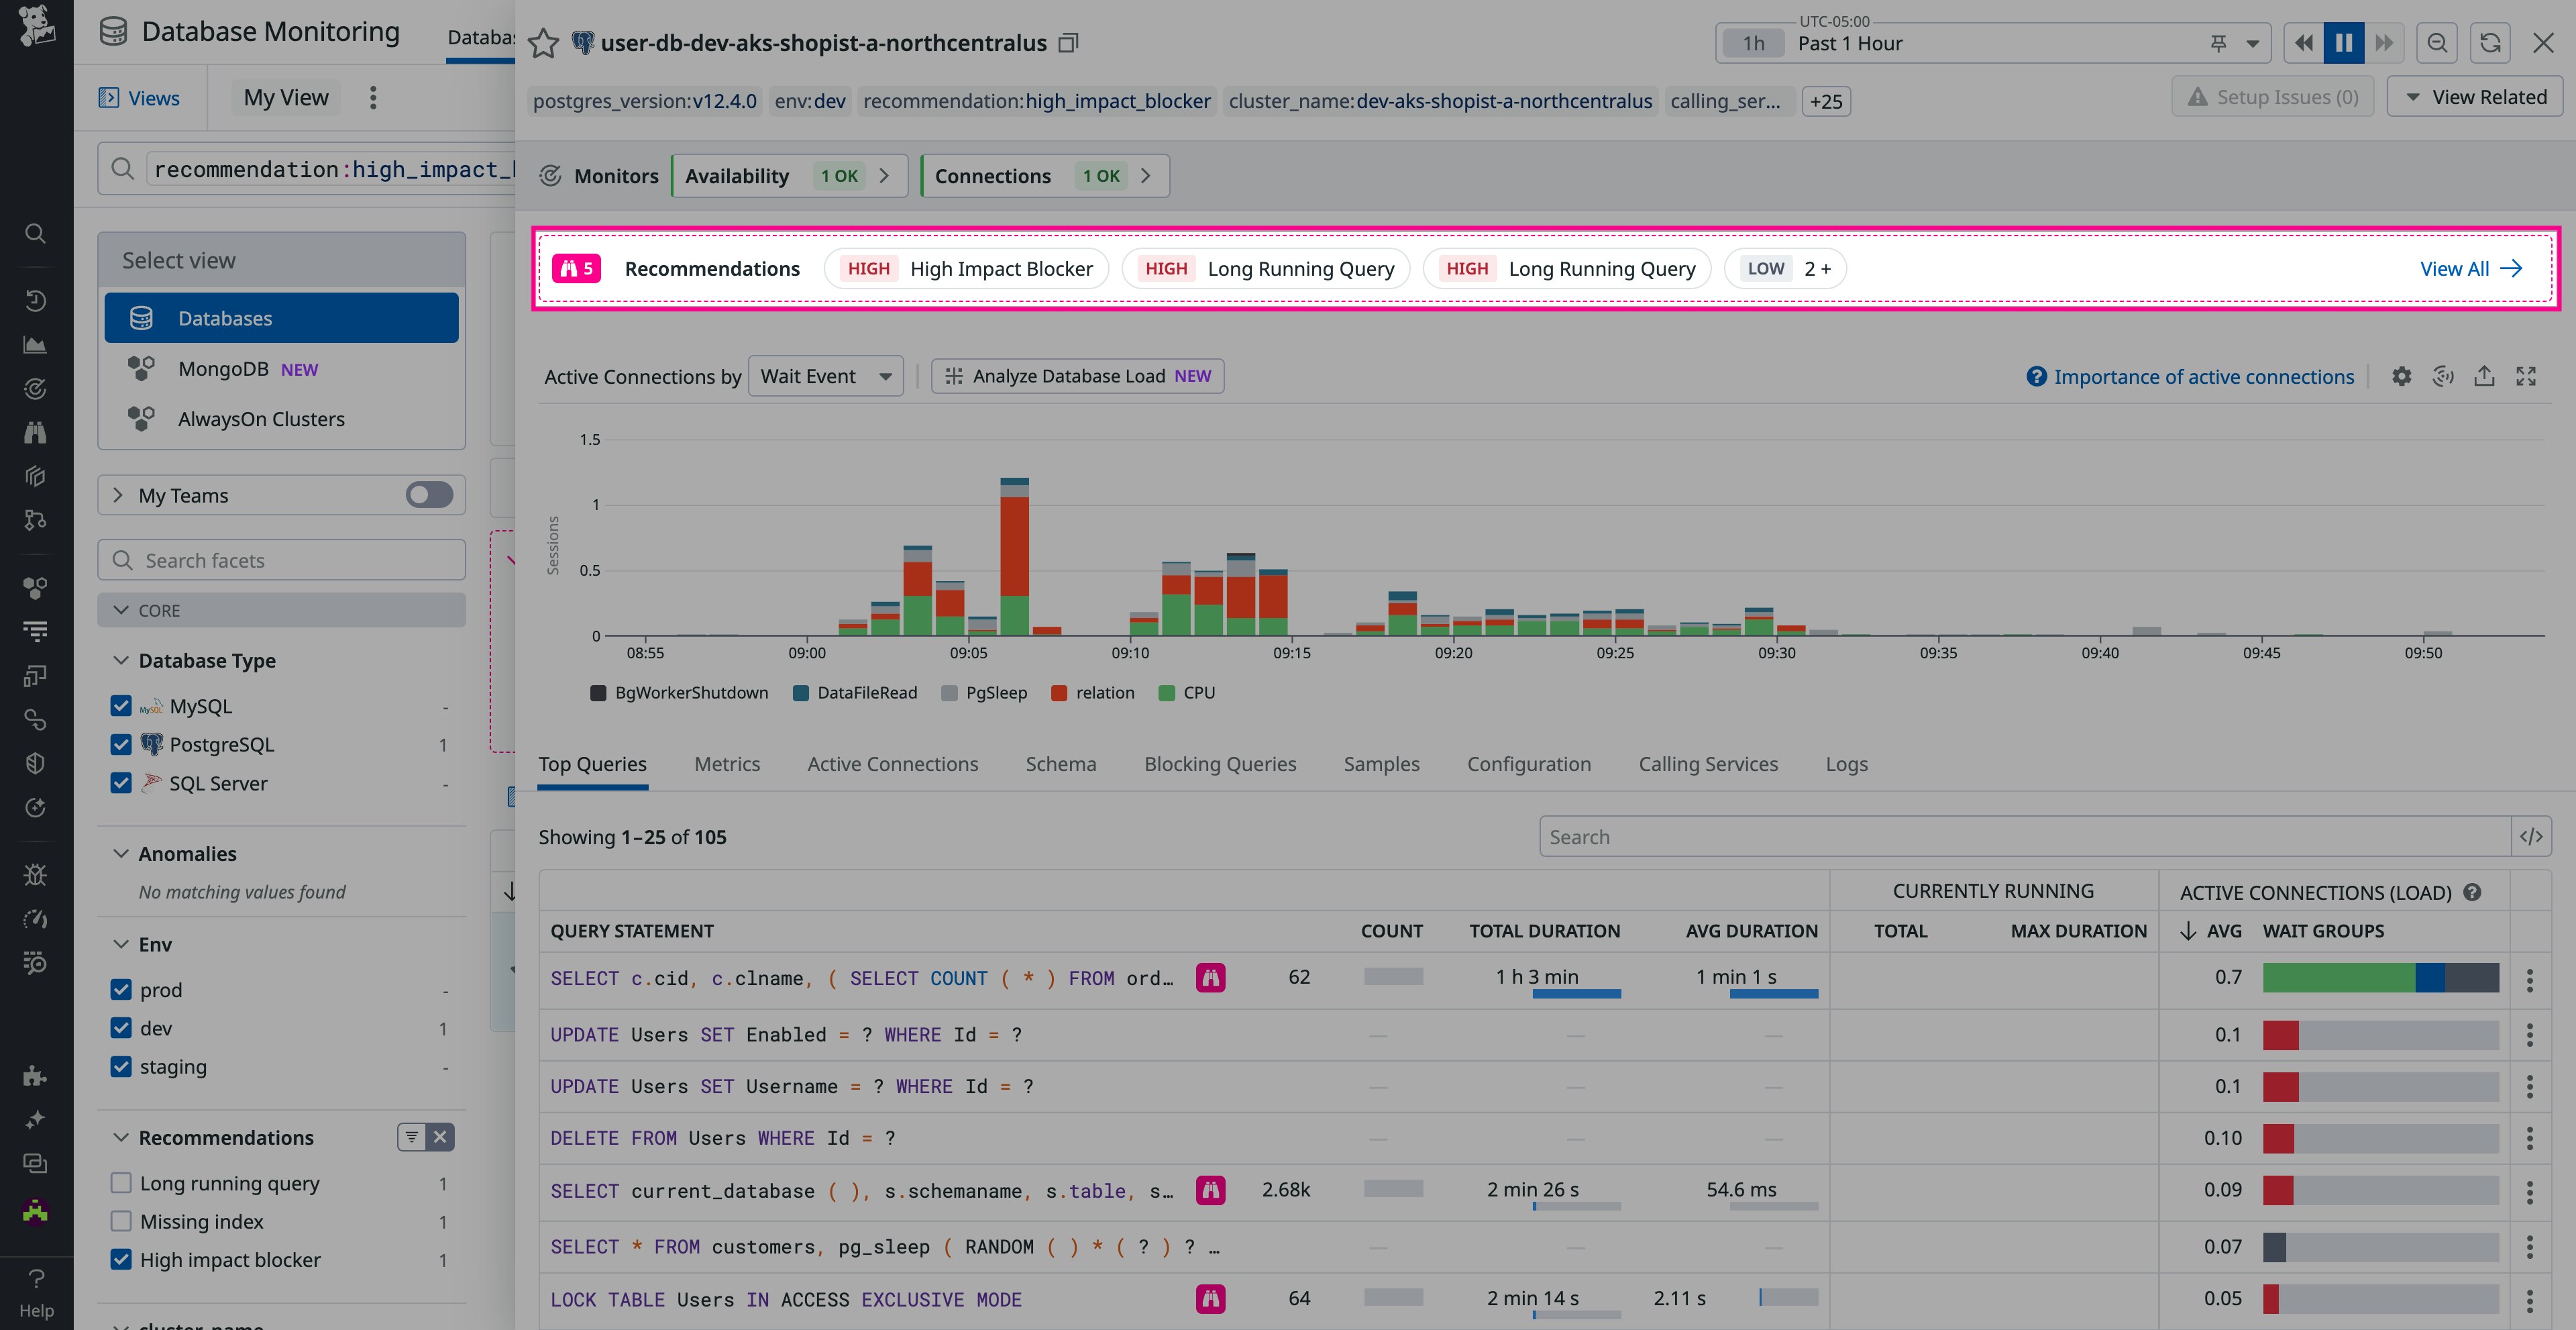Collapse the CORE facets section
Image resolution: width=2576 pixels, height=1330 pixels.
point(121,610)
